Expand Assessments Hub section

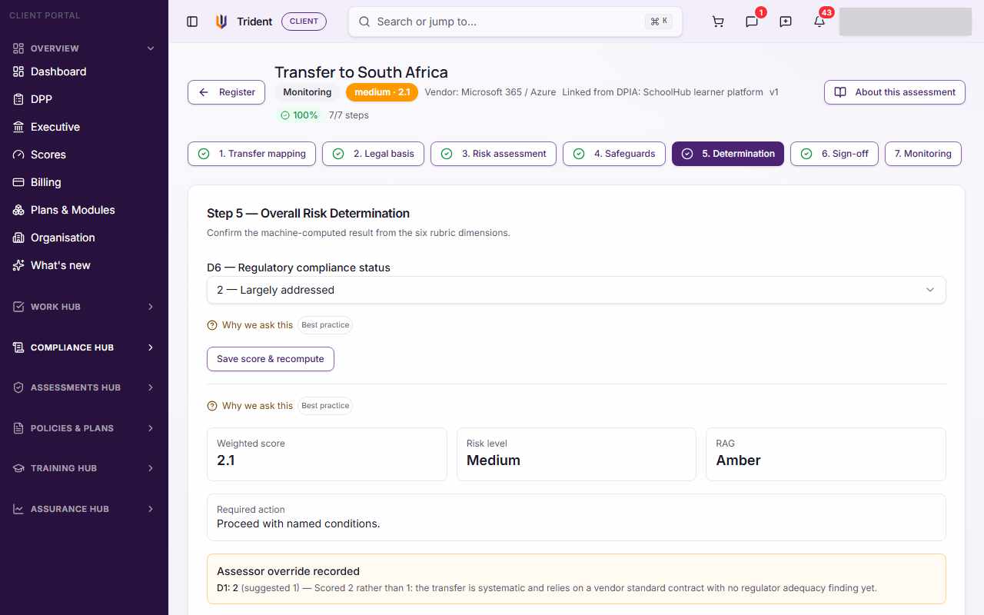pos(84,387)
